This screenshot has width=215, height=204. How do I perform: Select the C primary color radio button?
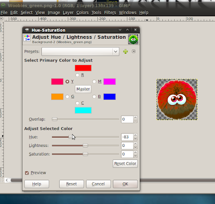click(x=77, y=103)
